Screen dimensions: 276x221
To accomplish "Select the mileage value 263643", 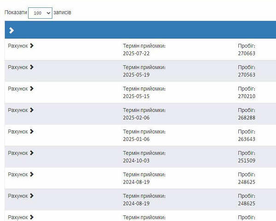I will [x=247, y=139].
